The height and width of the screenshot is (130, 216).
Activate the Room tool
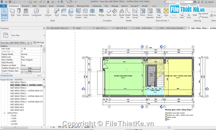(143, 12)
